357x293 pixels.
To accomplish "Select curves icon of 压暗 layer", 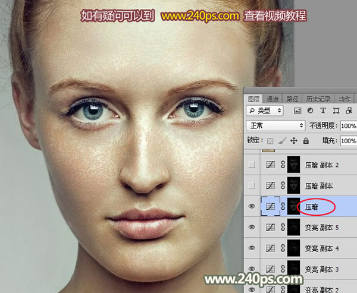I will tap(270, 206).
